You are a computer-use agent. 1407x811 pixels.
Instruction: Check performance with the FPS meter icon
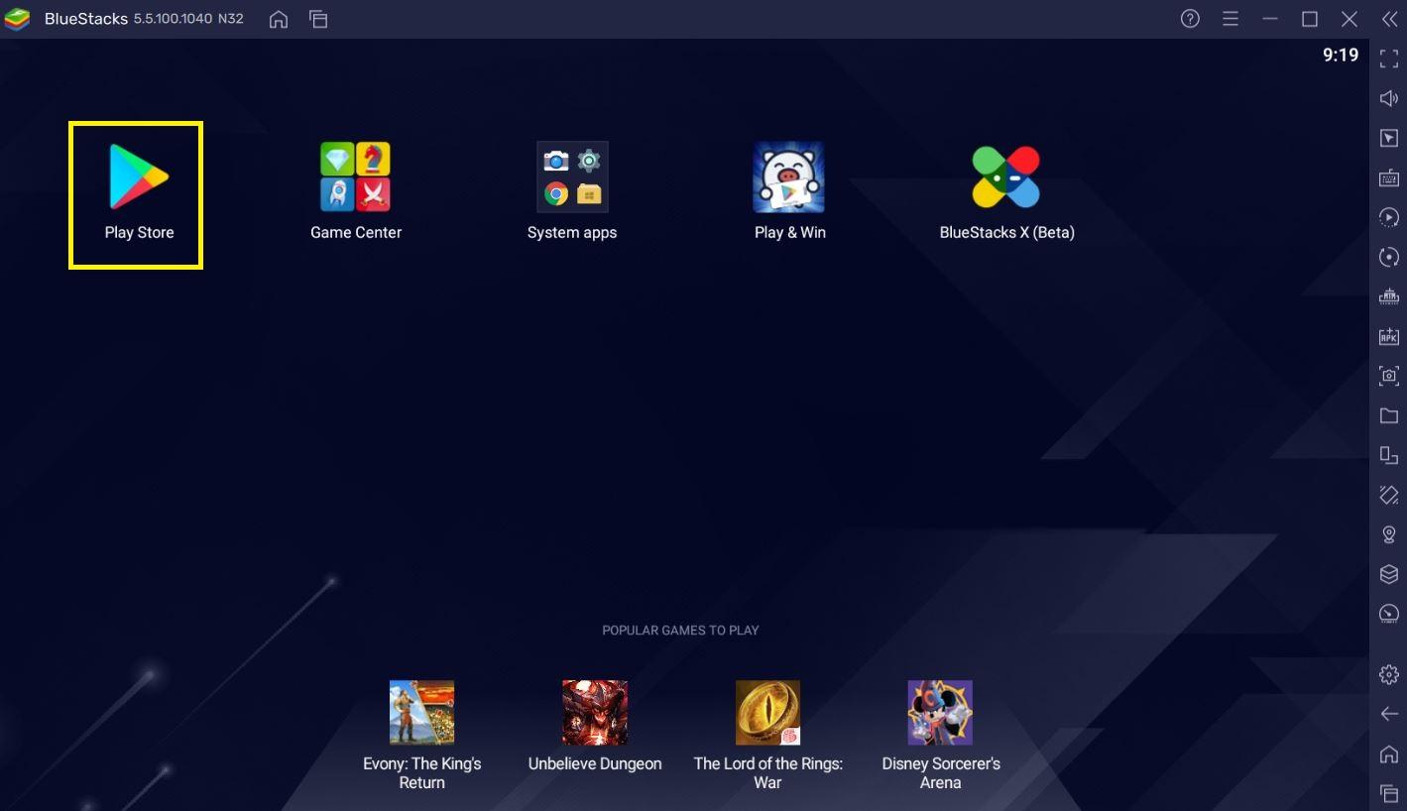click(x=1388, y=613)
